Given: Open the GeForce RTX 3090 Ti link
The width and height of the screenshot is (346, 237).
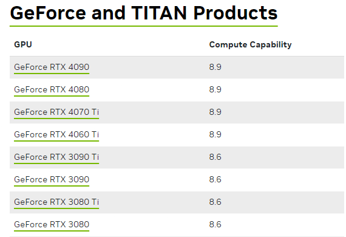Looking at the screenshot, I should point(56,157).
